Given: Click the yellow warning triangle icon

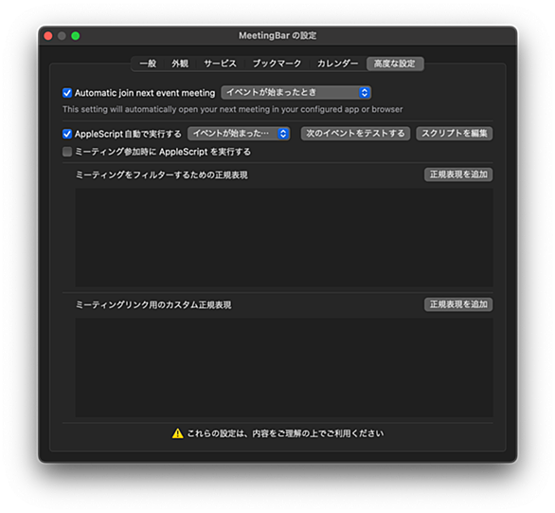Looking at the screenshot, I should tap(177, 433).
